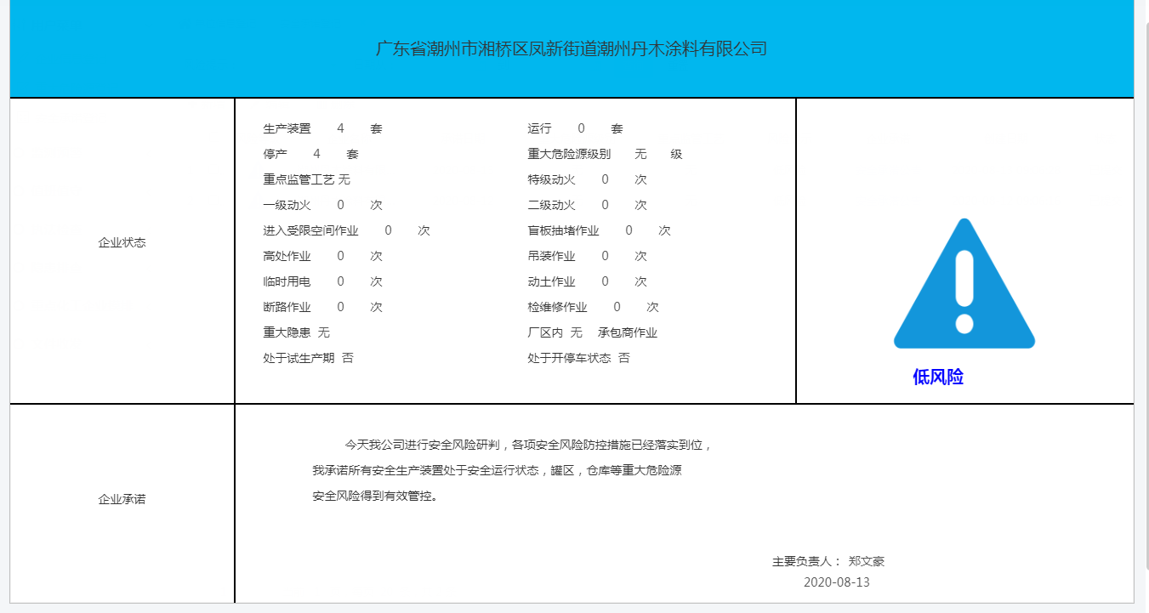Image resolution: width=1149 pixels, height=613 pixels.
Task: Select the 企业状态 row label
Action: [122, 242]
